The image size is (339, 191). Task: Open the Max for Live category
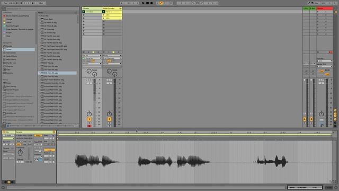click(11, 63)
